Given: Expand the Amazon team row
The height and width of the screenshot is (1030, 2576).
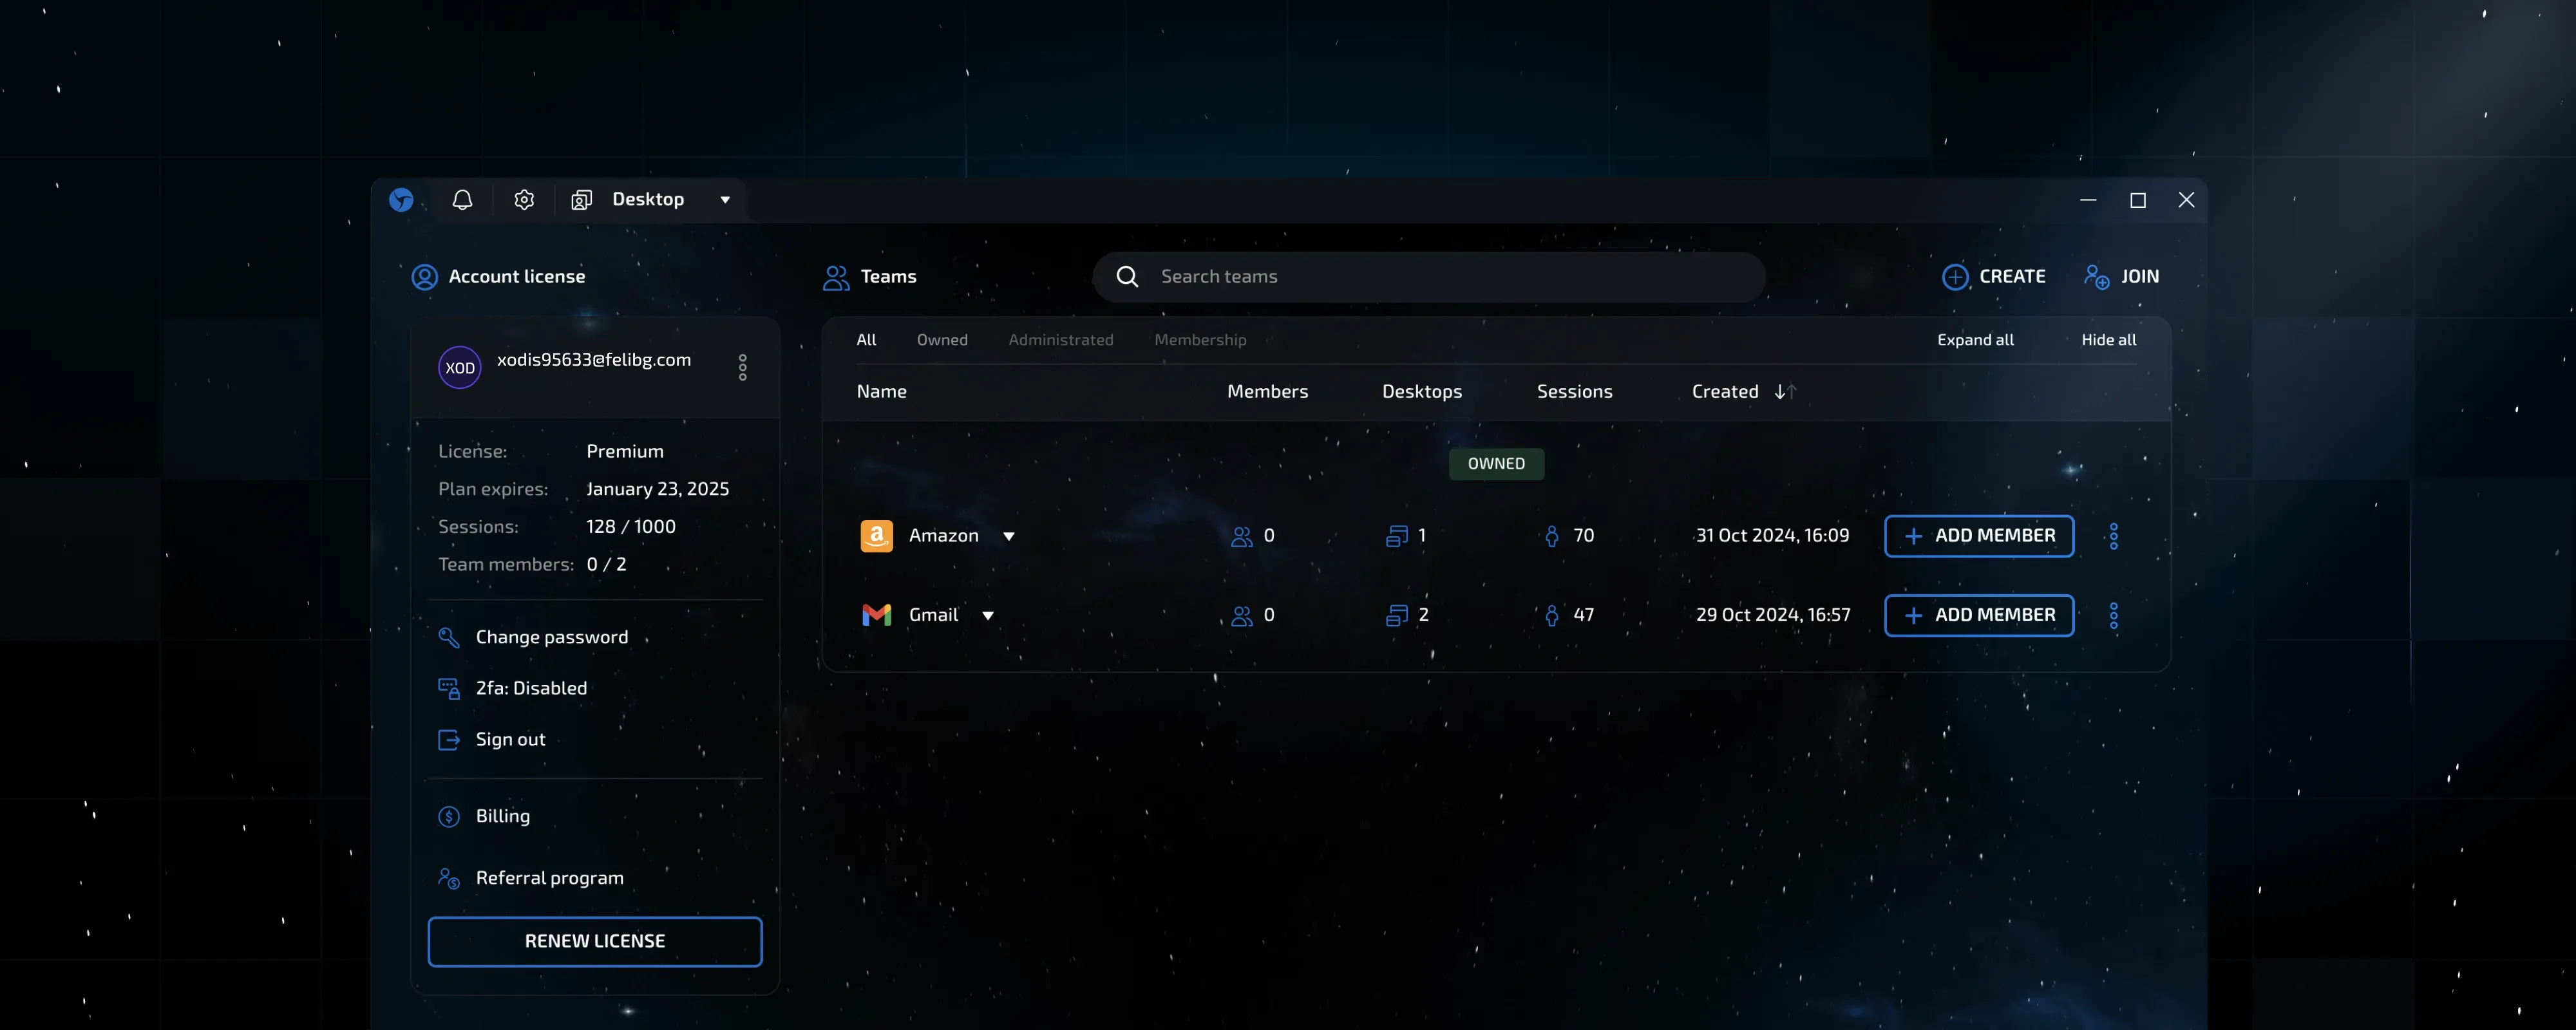Looking at the screenshot, I should pyautogui.click(x=1008, y=536).
